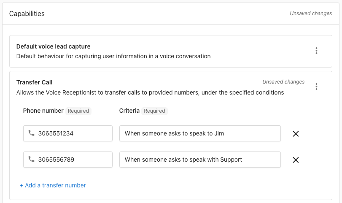Edit criteria 'asks to speak to Jim'
Viewport: 342px width, 203px height.
pyautogui.click(x=200, y=133)
